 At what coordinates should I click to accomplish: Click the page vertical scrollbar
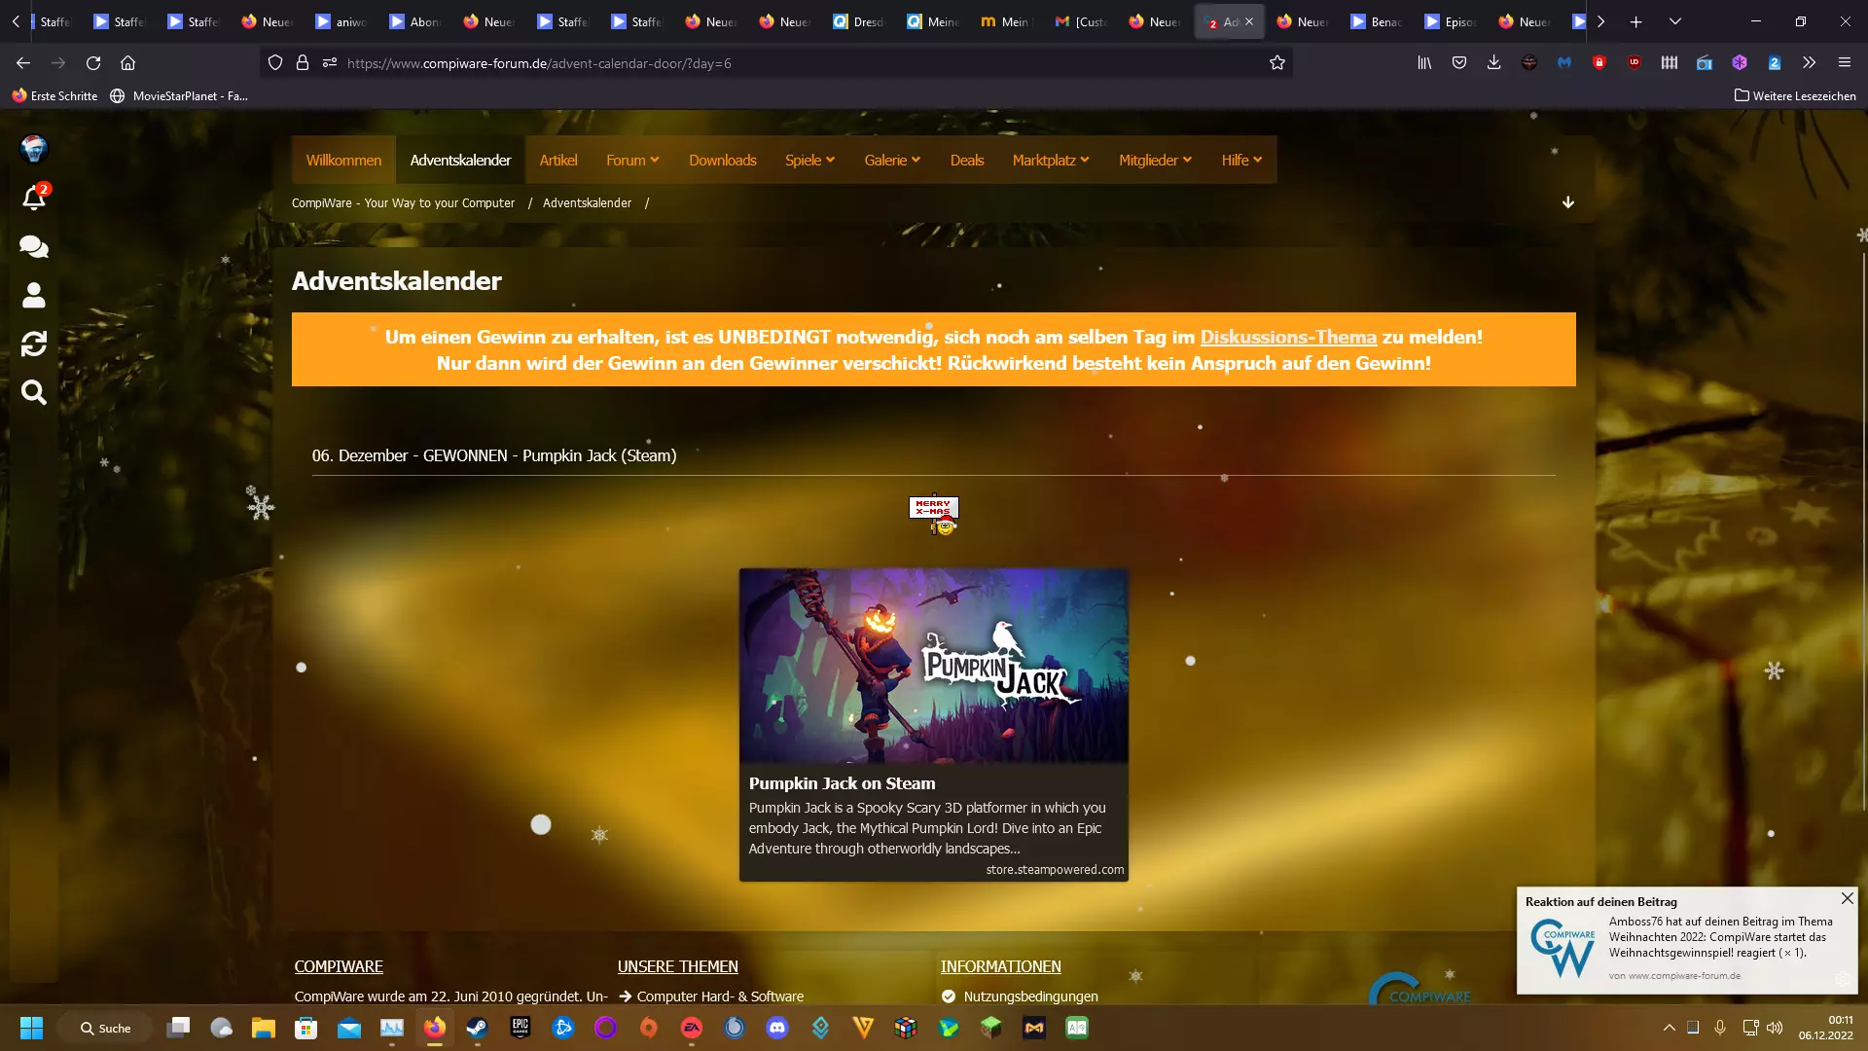[x=1863, y=530]
